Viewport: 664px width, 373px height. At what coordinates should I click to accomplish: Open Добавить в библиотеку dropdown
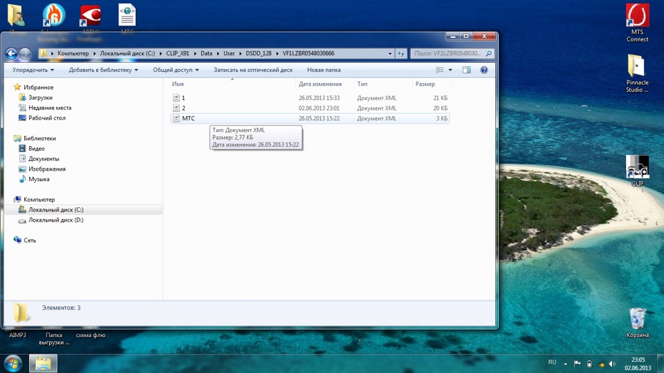pos(103,70)
